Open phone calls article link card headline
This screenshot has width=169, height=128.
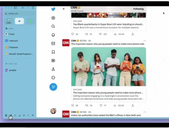108,93
